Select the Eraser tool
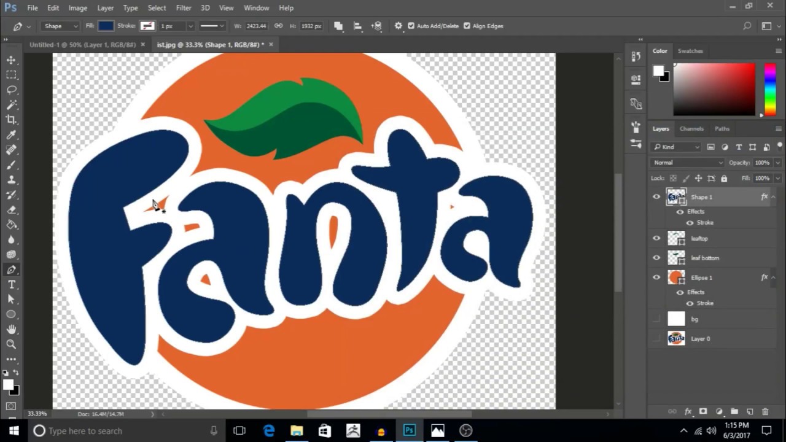This screenshot has height=442, width=786. point(11,209)
